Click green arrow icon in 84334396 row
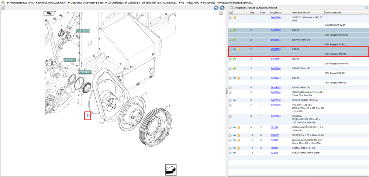The height and width of the screenshot is (177, 369). 235,30
